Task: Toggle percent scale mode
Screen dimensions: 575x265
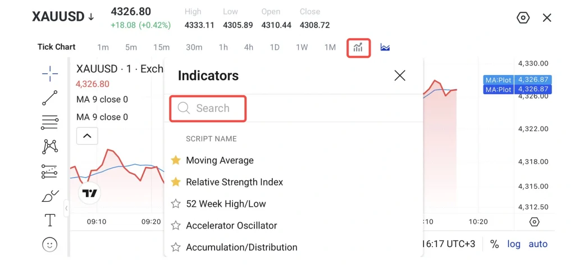Action: tap(495, 244)
